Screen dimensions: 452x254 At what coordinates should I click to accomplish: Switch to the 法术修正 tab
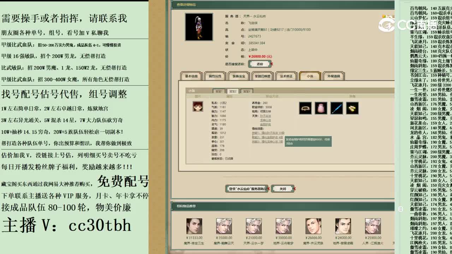(x=286, y=76)
